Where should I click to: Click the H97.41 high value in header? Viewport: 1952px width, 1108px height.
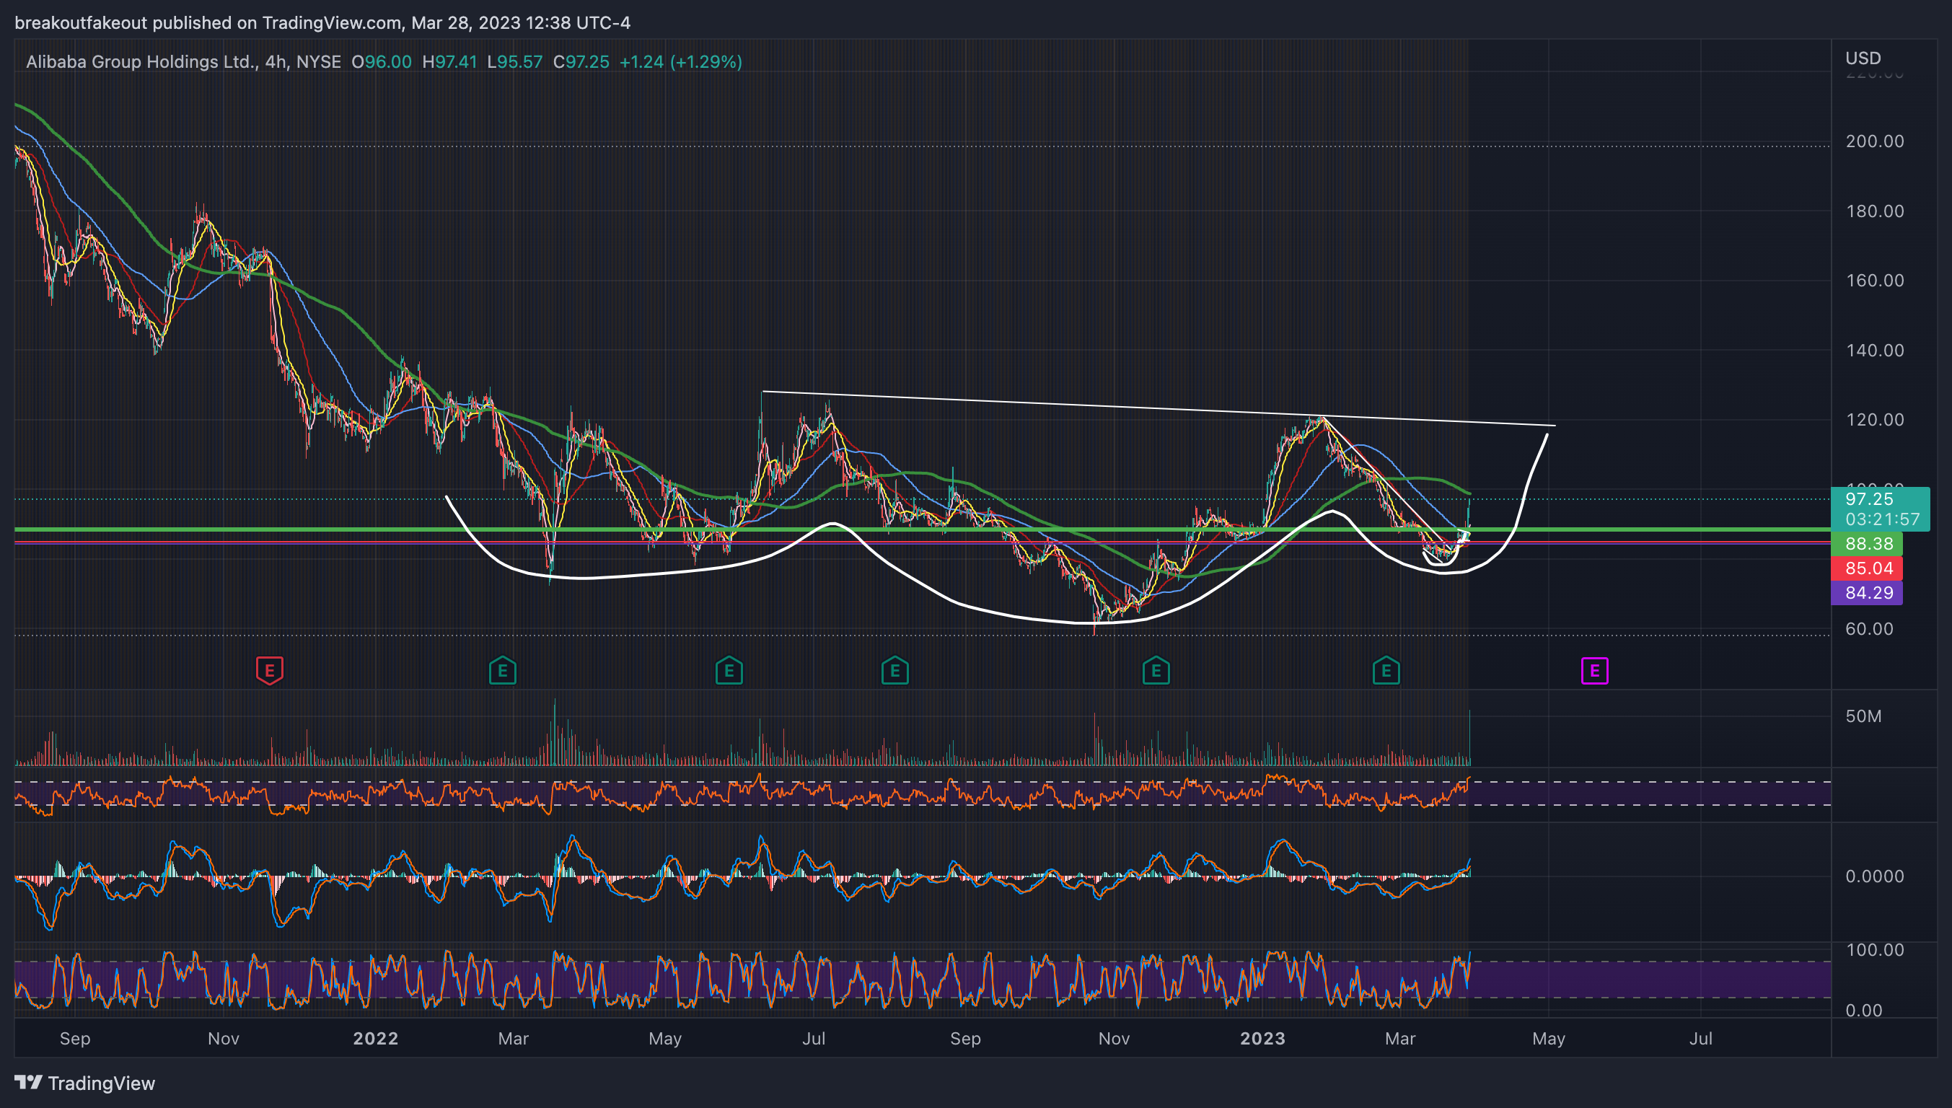click(449, 61)
